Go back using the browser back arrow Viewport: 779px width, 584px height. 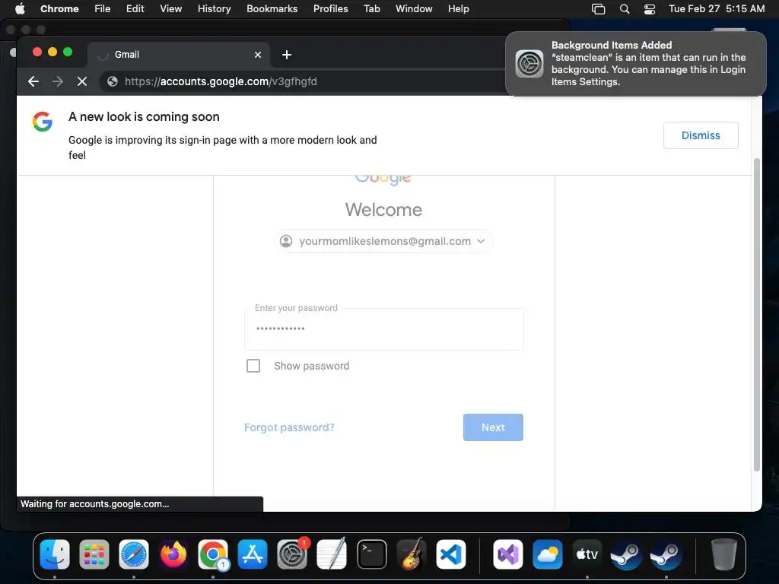point(33,81)
